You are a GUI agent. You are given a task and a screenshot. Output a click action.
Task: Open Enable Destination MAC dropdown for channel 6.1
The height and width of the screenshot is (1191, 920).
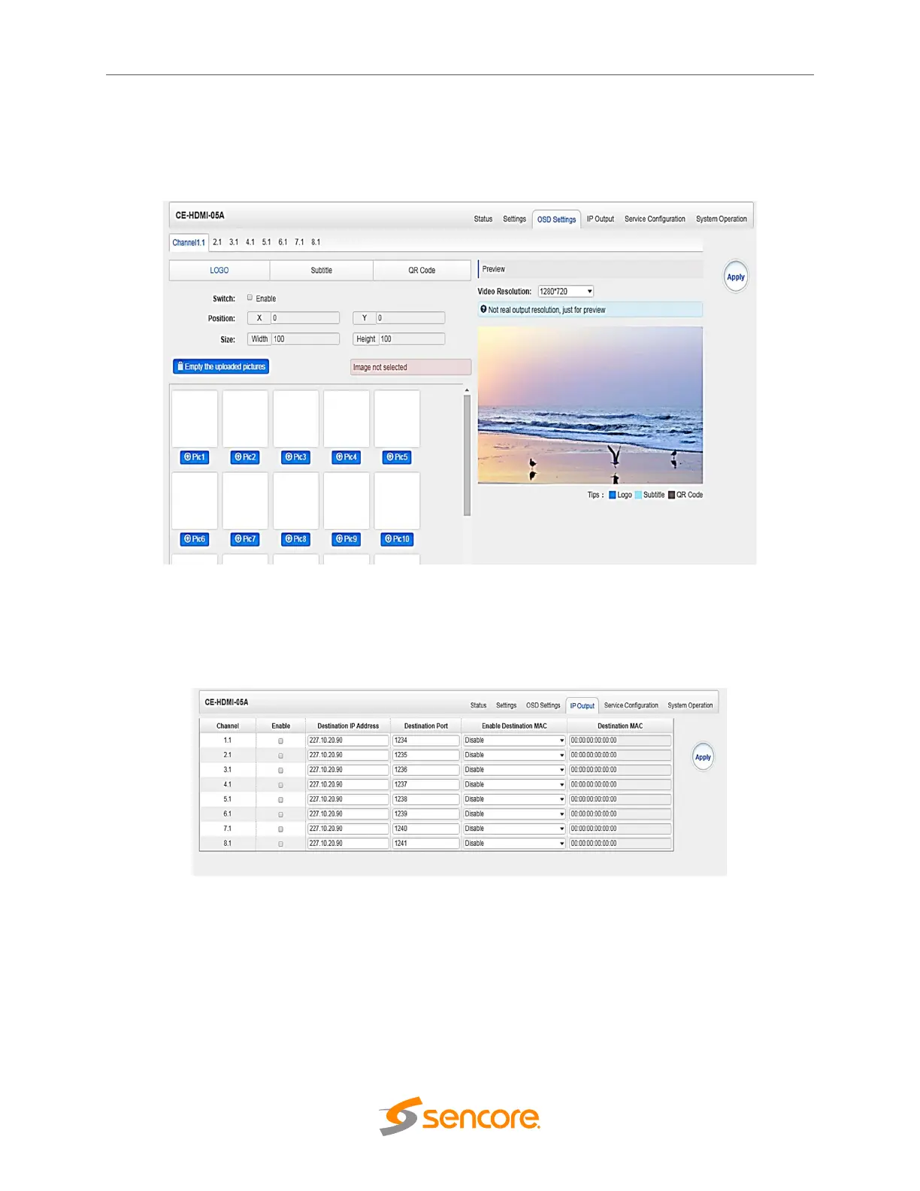514,814
